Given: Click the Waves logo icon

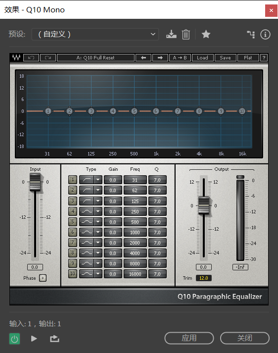Looking at the screenshot, I should coord(16,57).
